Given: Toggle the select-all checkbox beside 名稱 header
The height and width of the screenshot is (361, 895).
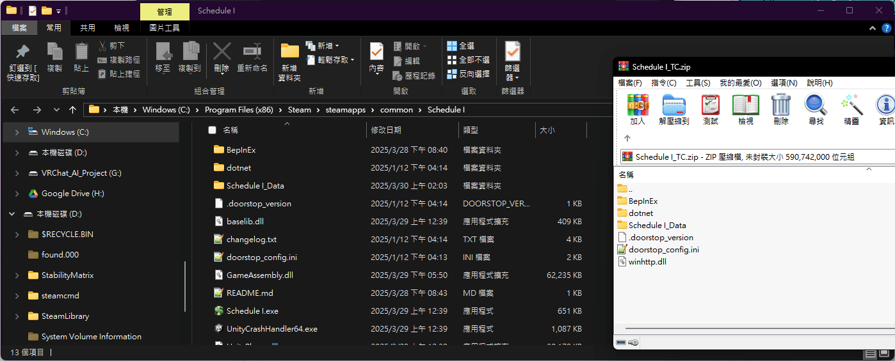Looking at the screenshot, I should point(213,130).
